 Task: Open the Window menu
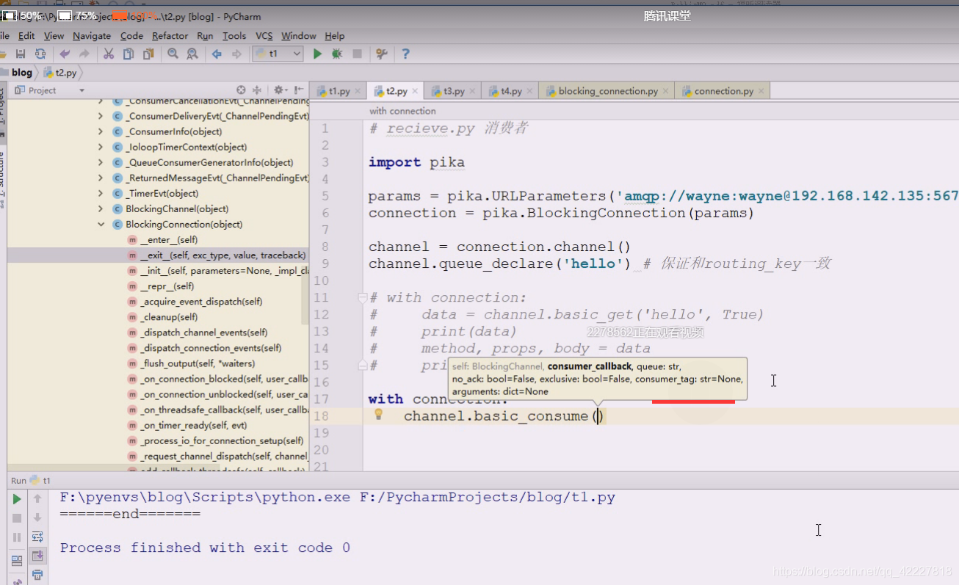point(299,36)
